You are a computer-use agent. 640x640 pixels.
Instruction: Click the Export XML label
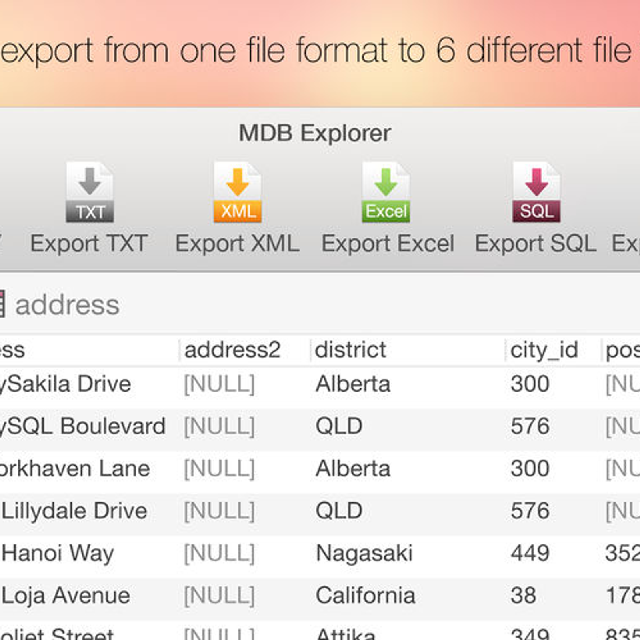238,244
